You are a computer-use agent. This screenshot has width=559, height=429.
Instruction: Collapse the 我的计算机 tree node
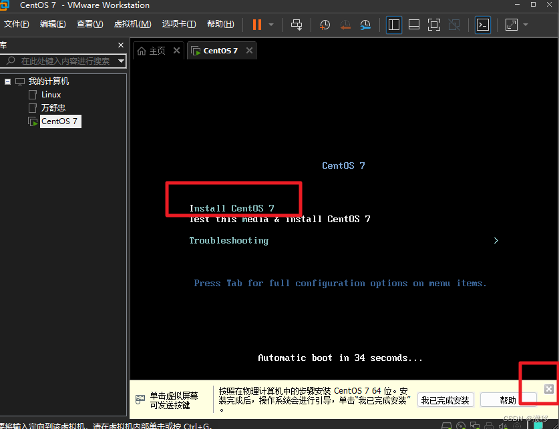(x=7, y=81)
